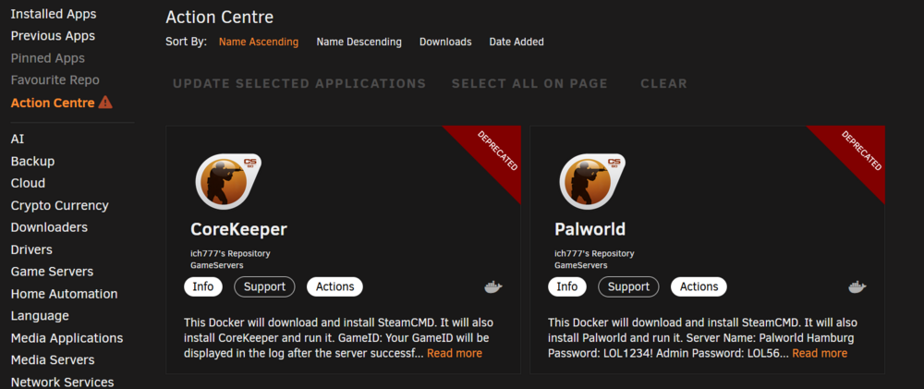Click the Deprecated ribbon on Palworld card
The width and height of the screenshot is (924, 389).
858,152
